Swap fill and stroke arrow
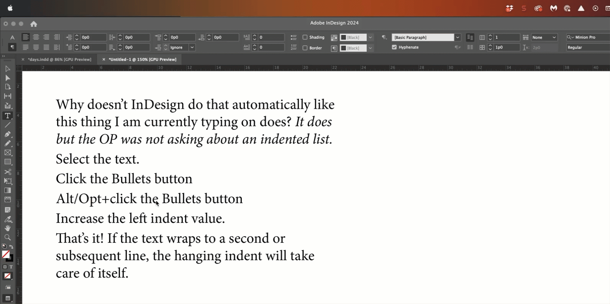This screenshot has height=304, width=610. pos(11,247)
